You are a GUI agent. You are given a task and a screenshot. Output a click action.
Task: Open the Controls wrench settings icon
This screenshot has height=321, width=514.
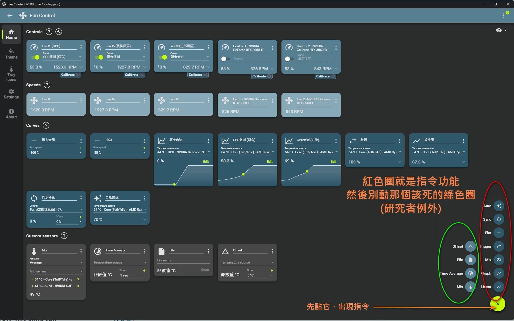click(x=59, y=32)
